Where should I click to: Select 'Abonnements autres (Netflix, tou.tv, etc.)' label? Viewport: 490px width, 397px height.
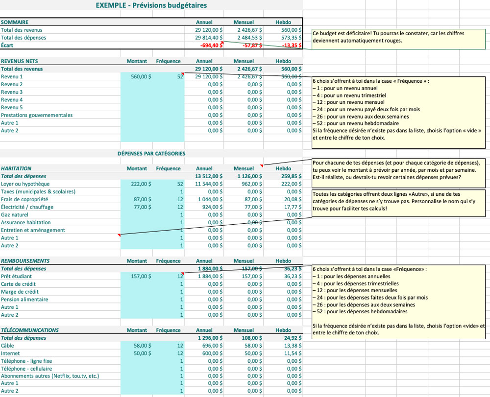[x=50, y=376]
